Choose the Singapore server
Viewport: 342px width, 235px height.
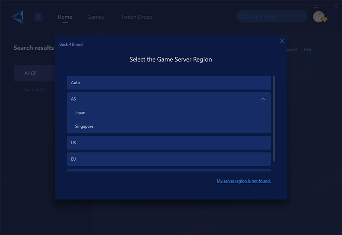169,126
